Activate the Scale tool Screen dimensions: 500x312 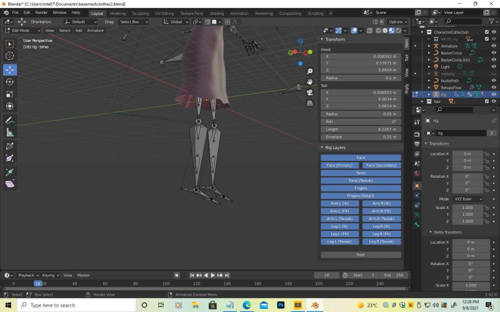click(x=9, y=94)
